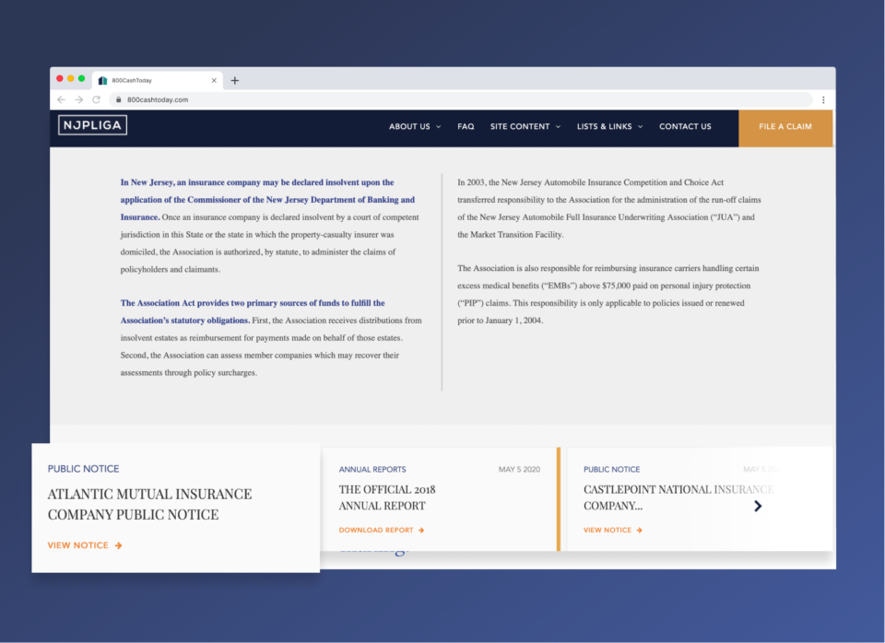Reload the page with refresh icon
Viewport: 885px width, 643px height.
tap(96, 99)
